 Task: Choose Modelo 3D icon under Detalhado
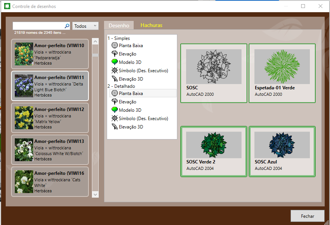point(115,110)
